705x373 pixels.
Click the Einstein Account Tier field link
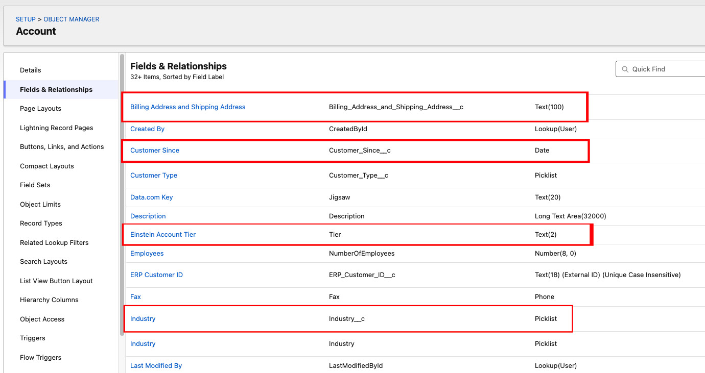tap(163, 235)
